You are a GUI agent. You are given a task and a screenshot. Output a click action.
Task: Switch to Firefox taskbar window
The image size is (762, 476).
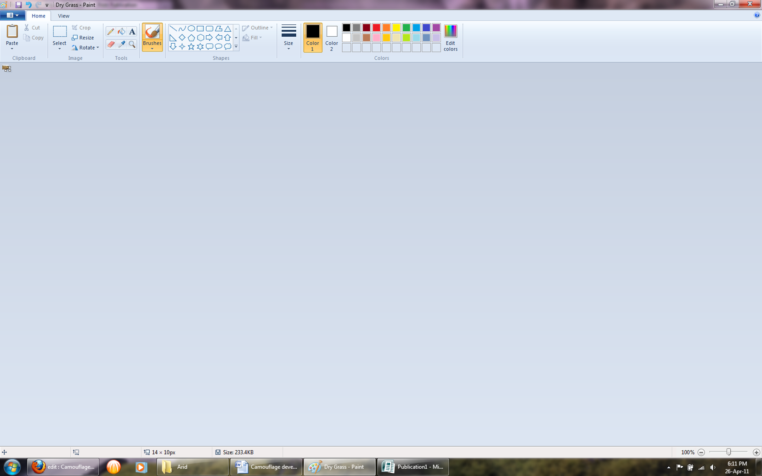pos(63,467)
